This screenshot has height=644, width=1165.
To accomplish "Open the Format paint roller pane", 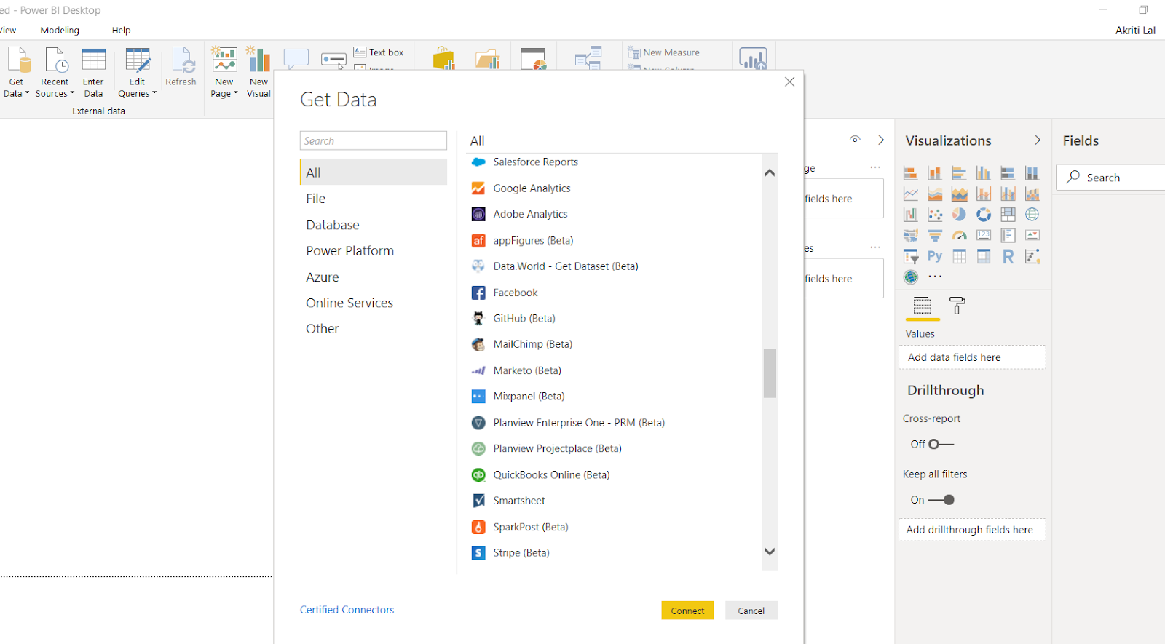I will [957, 306].
